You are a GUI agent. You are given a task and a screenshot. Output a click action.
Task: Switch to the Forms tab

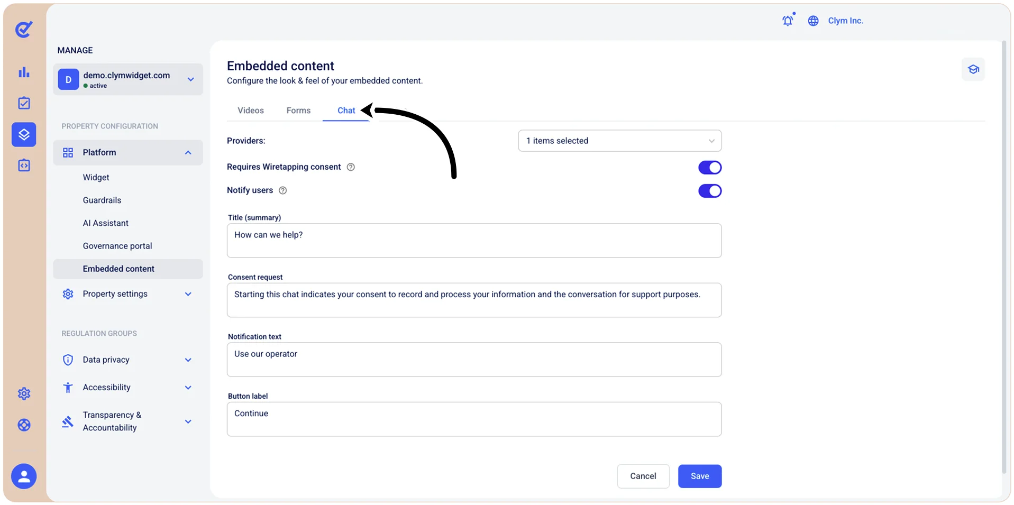[x=298, y=111]
